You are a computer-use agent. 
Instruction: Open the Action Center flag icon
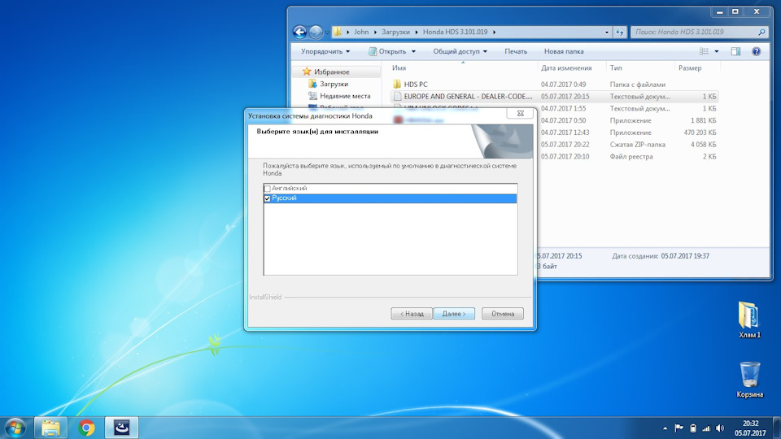678,428
